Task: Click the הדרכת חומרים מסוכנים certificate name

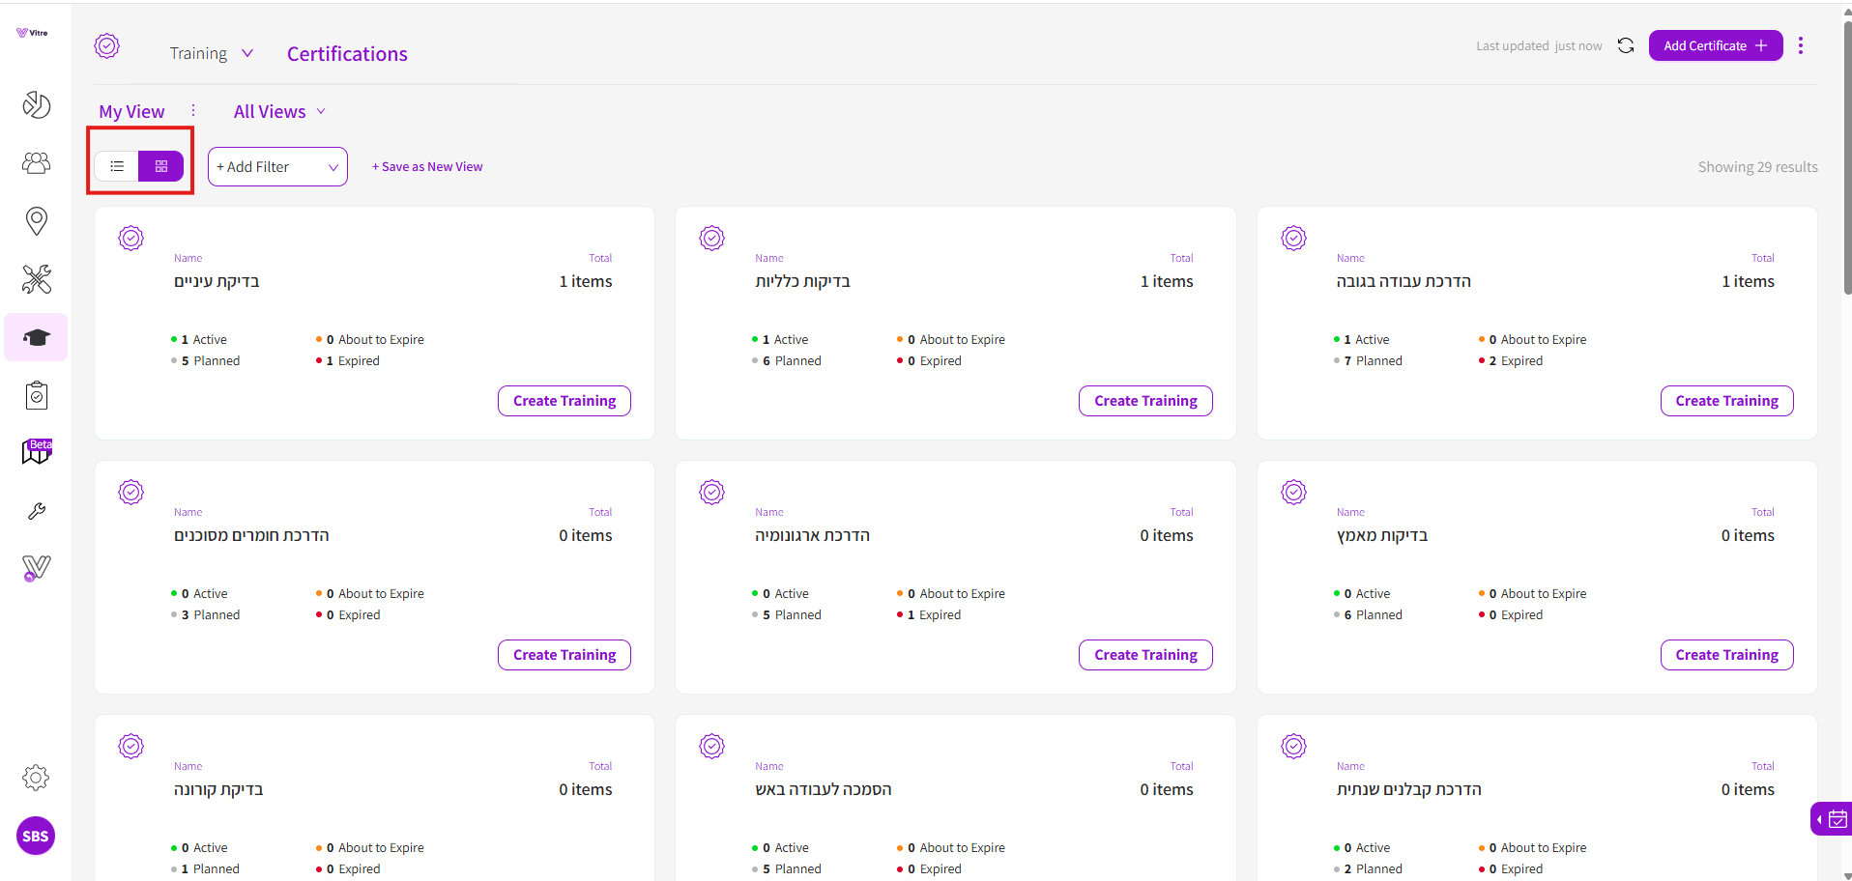Action: click(x=251, y=535)
